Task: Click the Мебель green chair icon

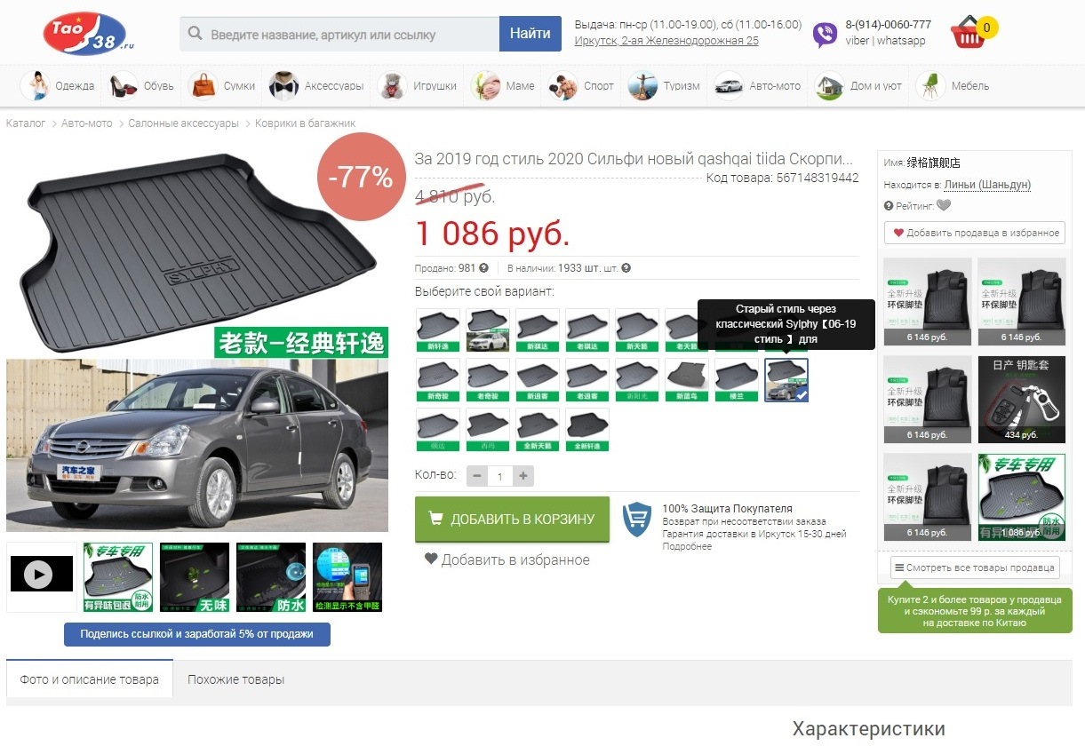Action: tap(930, 86)
